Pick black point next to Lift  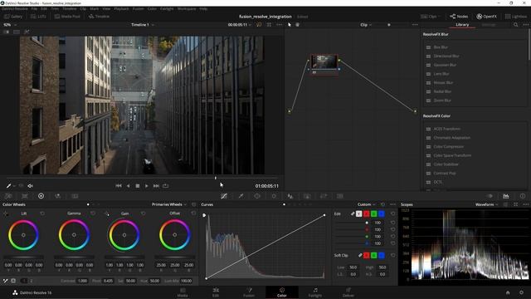click(6, 213)
